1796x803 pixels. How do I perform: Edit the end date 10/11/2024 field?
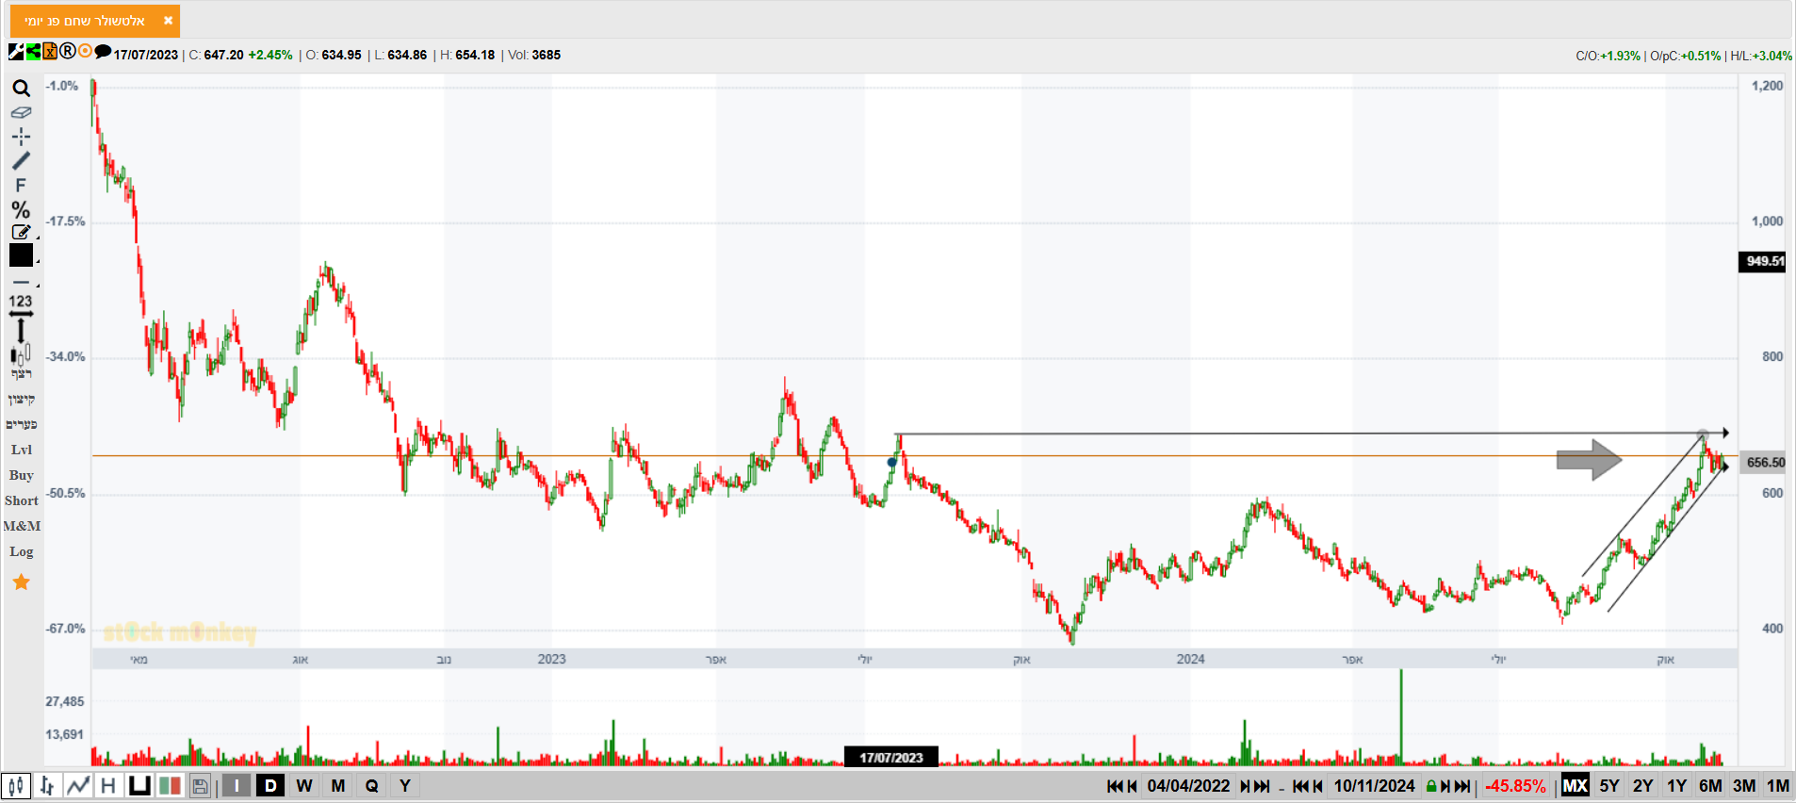(1374, 786)
